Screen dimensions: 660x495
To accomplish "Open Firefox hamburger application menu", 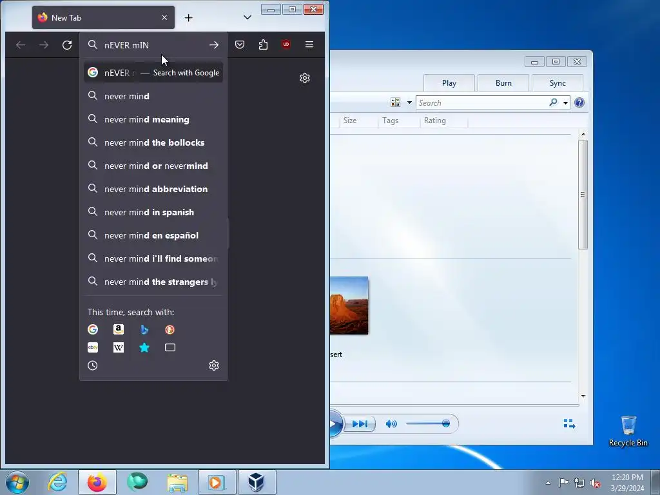I will (309, 44).
